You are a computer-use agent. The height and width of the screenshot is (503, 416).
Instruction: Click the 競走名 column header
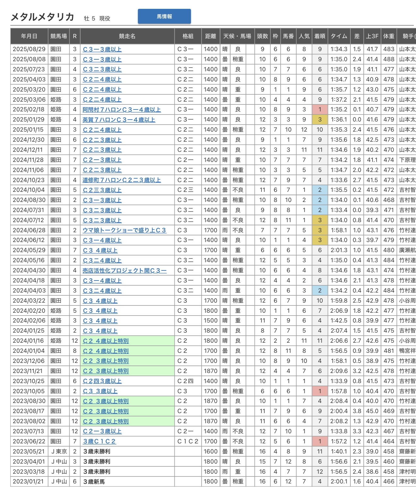pos(127,36)
